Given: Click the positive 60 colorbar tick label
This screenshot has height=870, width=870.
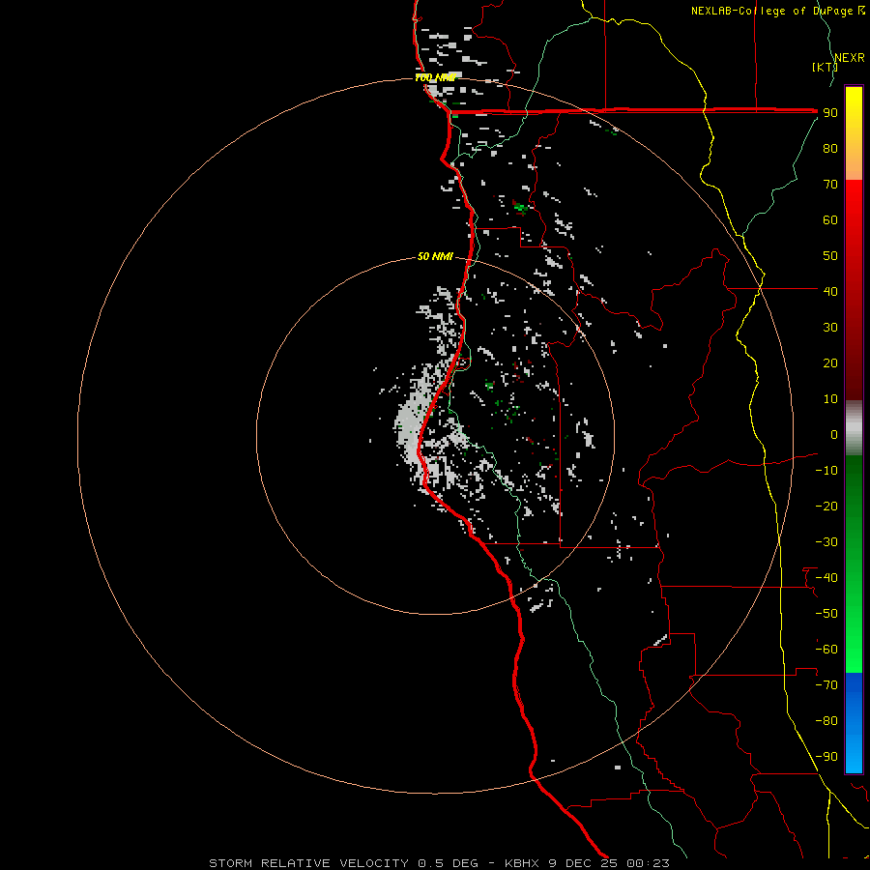Looking at the screenshot, I should 830,220.
